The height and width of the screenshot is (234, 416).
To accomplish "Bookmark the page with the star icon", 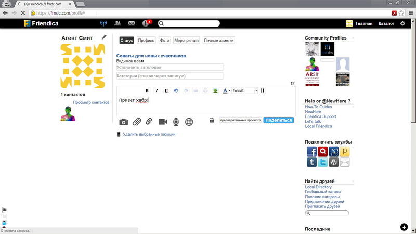I will 401,12.
